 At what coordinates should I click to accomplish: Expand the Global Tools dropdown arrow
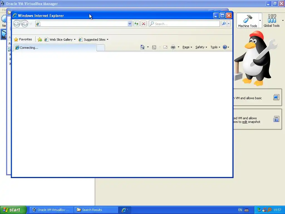(283, 20)
